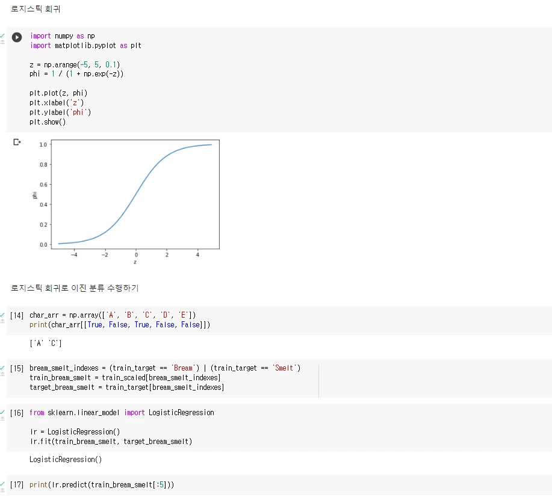Click the [15] execution counter to run the cell
Screen dimensions: 552x497
point(16,368)
